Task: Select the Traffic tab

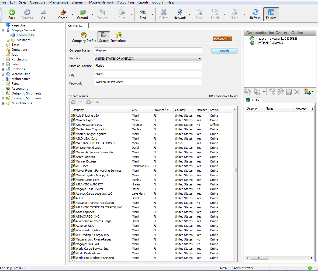Action: (253, 100)
